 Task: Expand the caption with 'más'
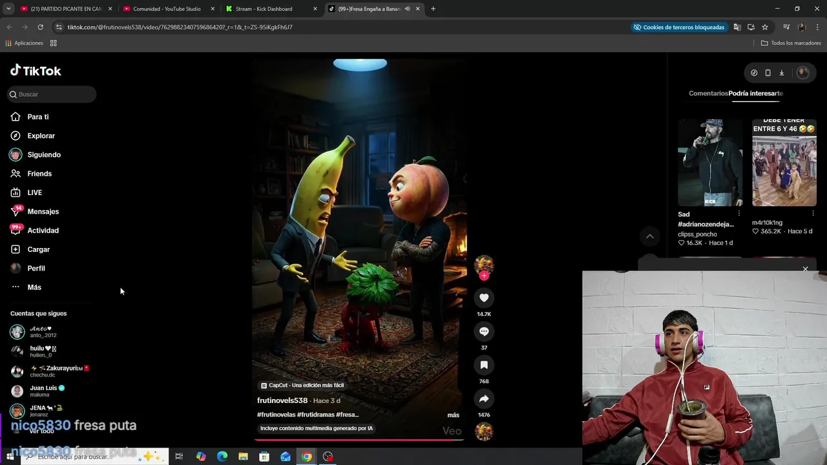[x=453, y=415]
